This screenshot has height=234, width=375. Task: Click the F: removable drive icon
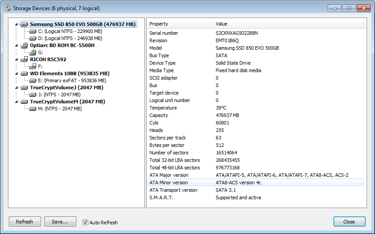point(33,66)
